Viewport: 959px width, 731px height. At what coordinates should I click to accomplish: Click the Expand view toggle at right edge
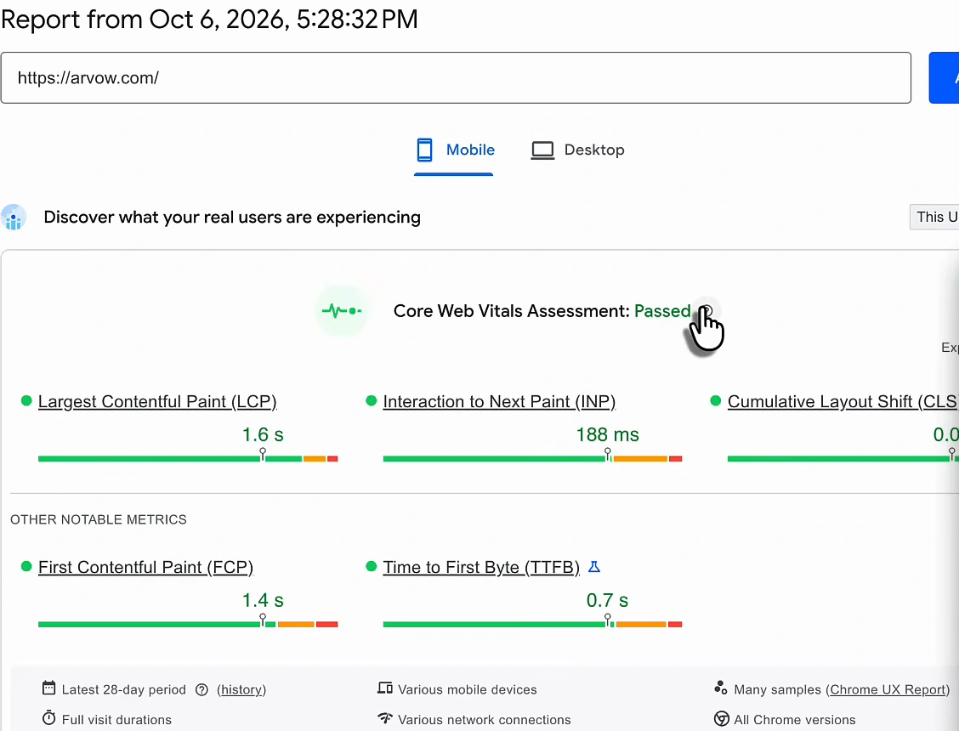click(950, 348)
